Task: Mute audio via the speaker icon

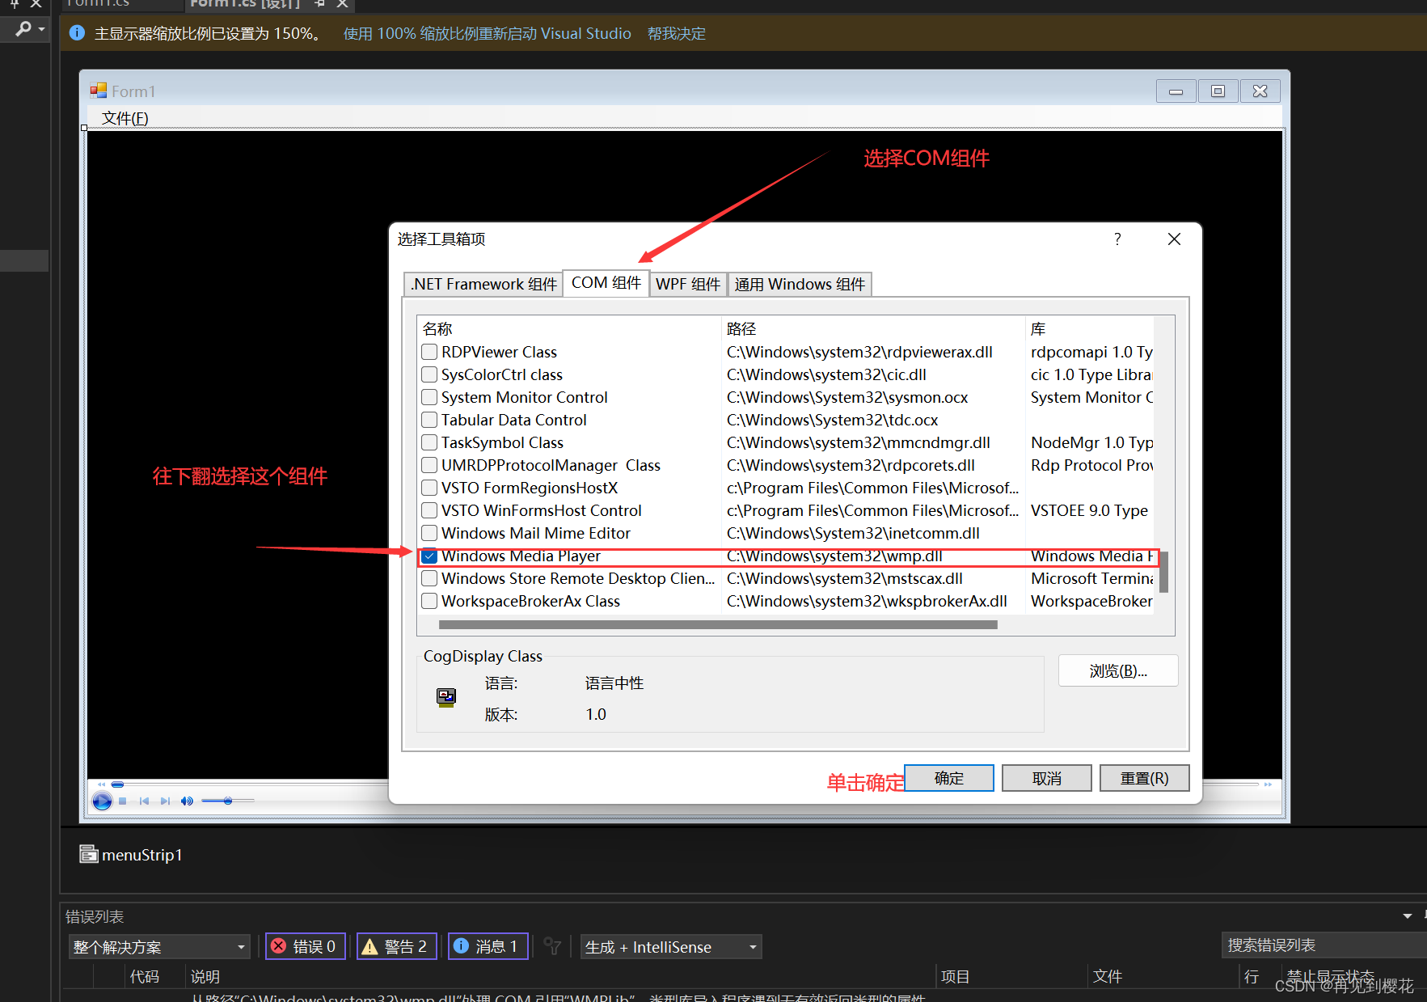Action: pyautogui.click(x=187, y=801)
